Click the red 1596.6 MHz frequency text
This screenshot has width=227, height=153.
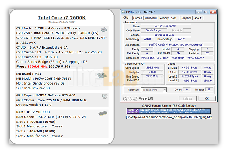37,67
